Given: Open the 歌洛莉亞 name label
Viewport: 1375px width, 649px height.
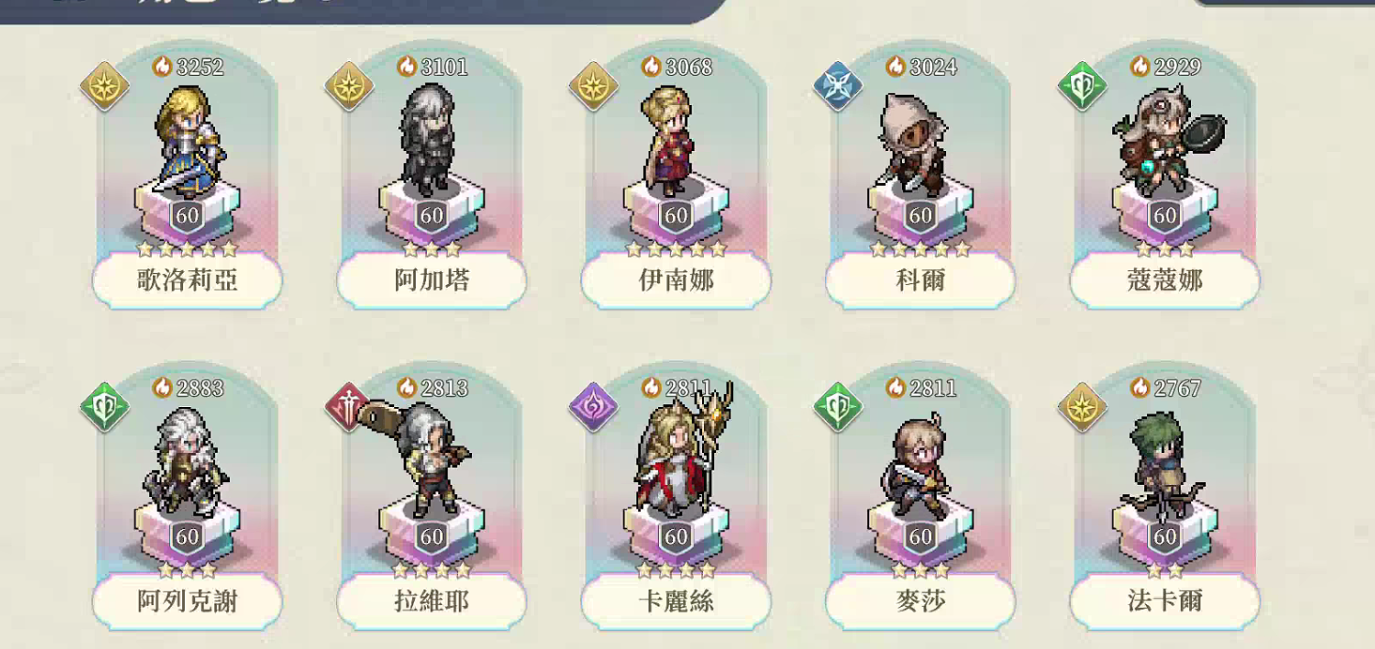Looking at the screenshot, I should tap(187, 279).
